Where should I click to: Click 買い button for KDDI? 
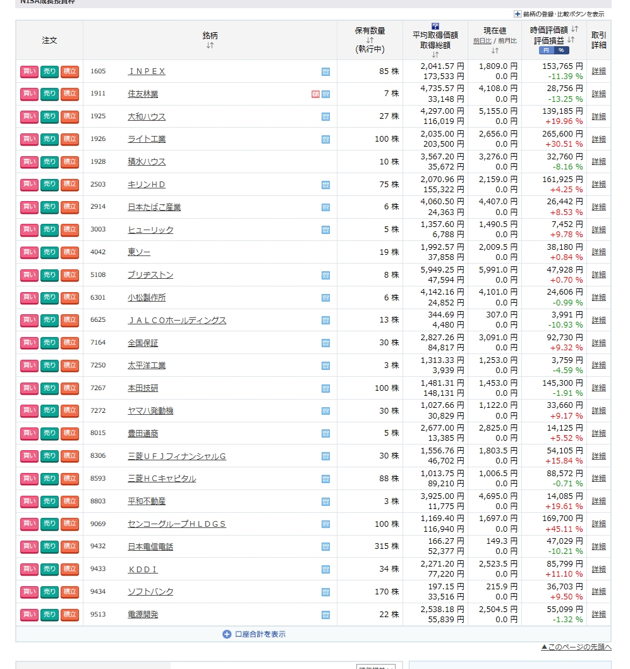click(30, 569)
